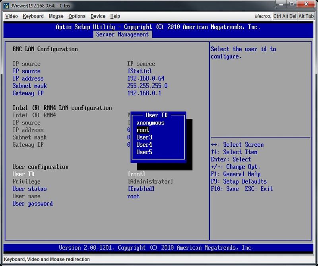
Task: Select the [Enabled] user status value
Action: 141,189
